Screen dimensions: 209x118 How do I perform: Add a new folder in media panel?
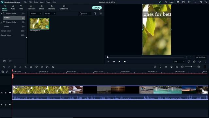4,61
